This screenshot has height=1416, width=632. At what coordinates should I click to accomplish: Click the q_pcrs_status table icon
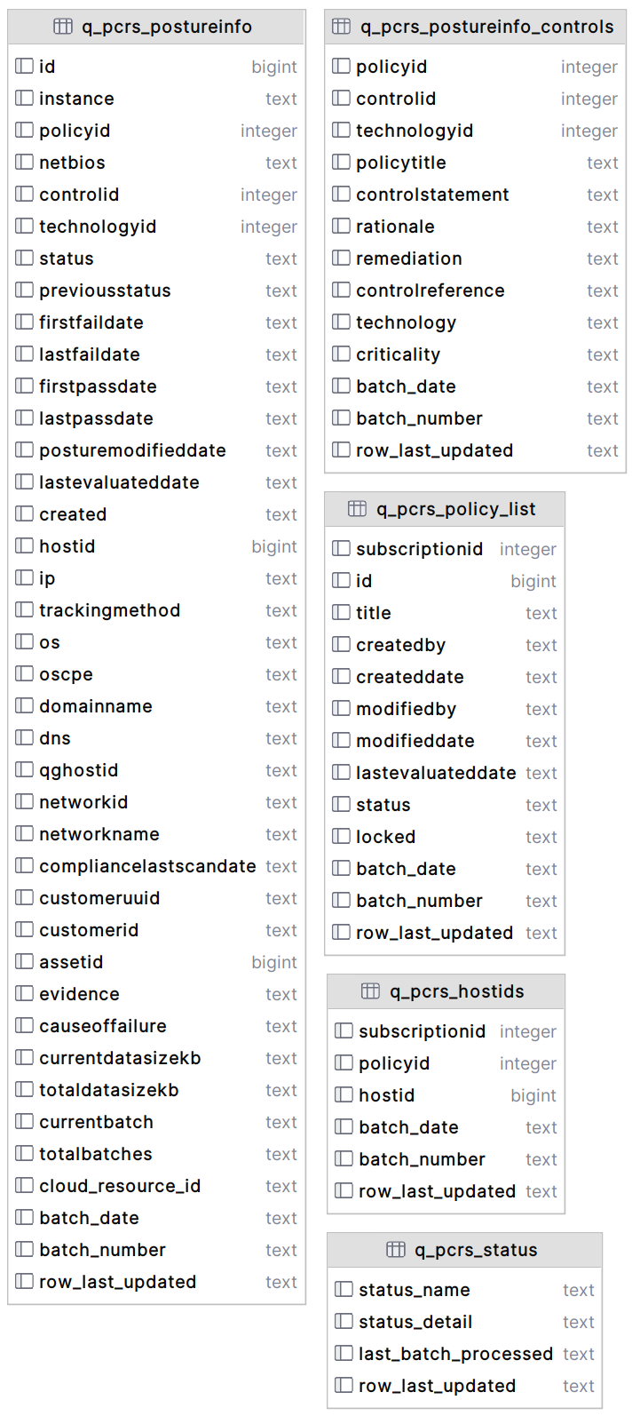tap(396, 1250)
